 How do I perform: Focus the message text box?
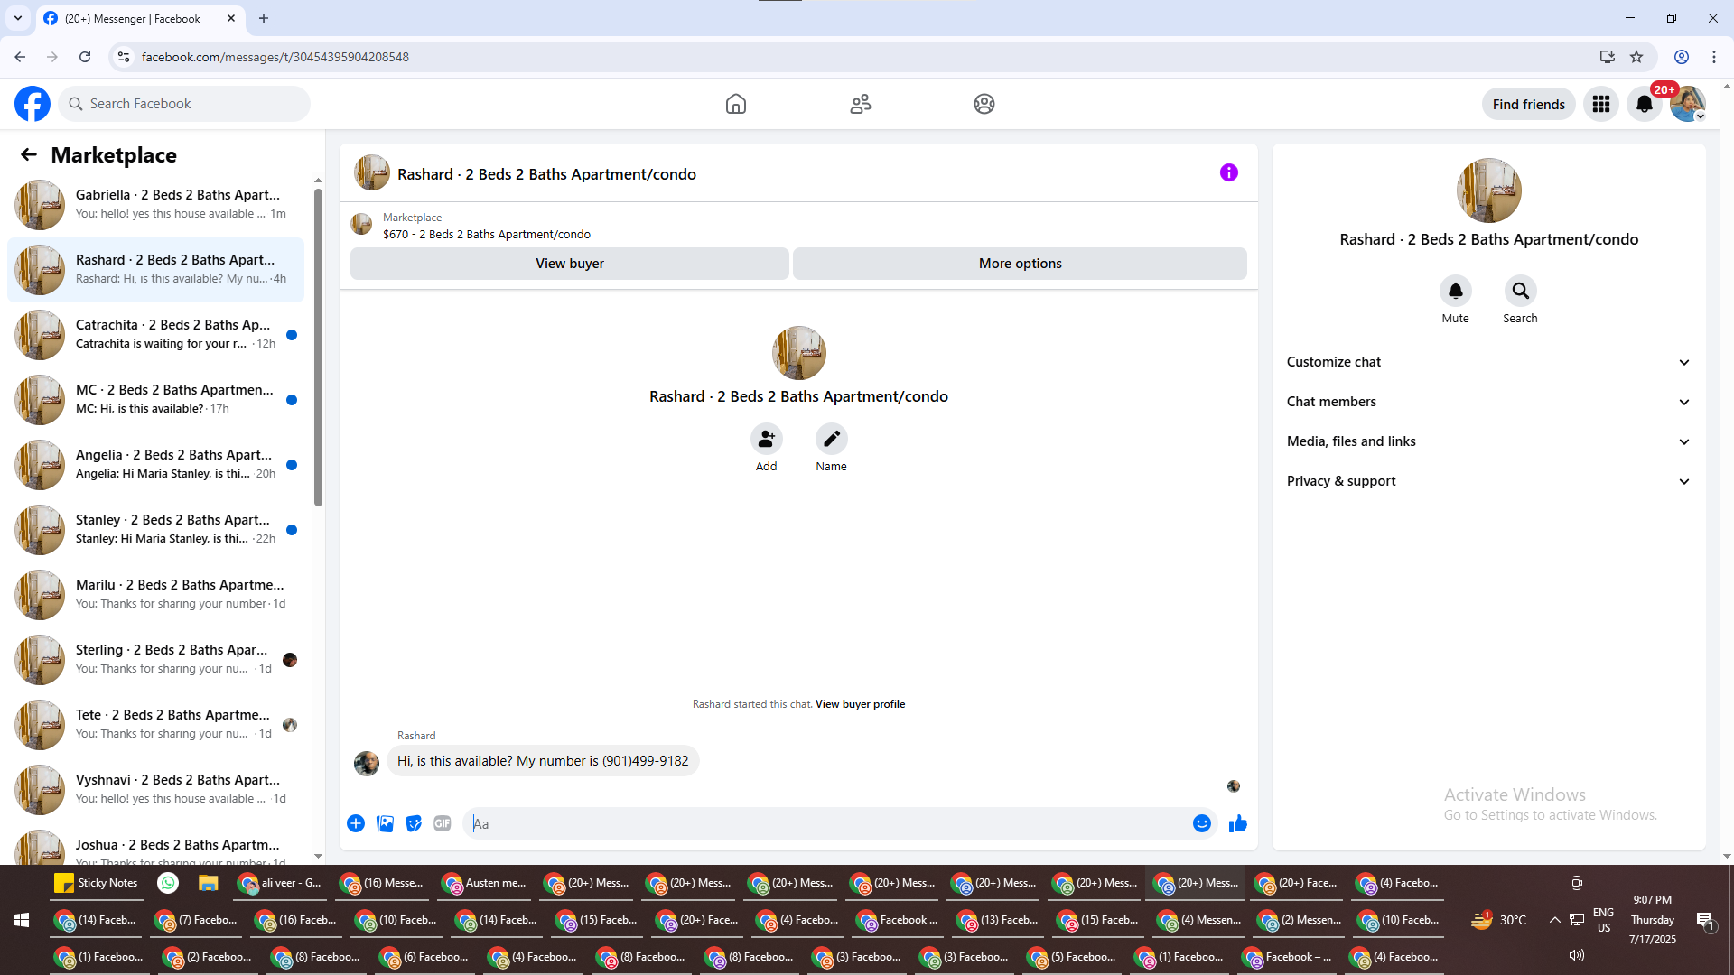pyautogui.click(x=829, y=823)
